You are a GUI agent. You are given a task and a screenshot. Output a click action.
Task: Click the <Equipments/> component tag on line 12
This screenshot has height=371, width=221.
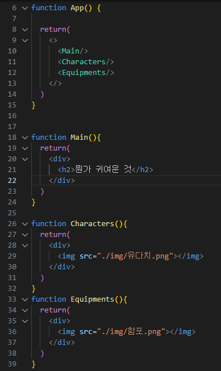point(86,73)
